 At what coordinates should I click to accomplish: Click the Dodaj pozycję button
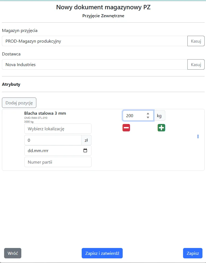coord(19,103)
